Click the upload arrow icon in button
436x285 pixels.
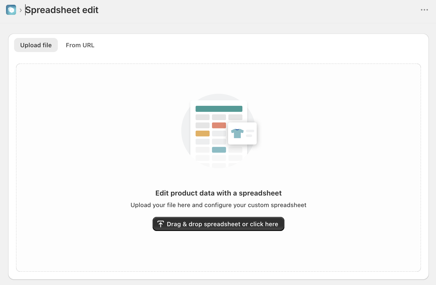point(161,224)
